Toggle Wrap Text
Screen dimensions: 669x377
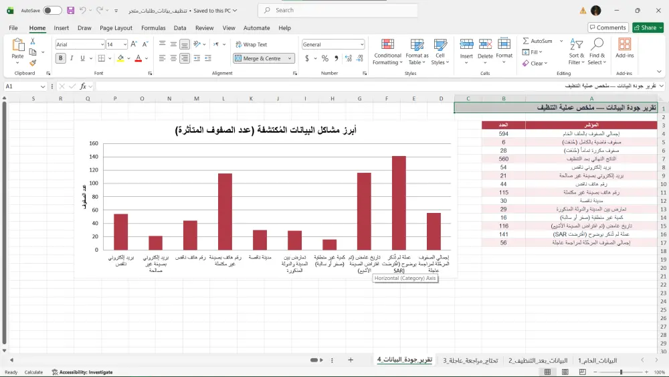point(252,44)
